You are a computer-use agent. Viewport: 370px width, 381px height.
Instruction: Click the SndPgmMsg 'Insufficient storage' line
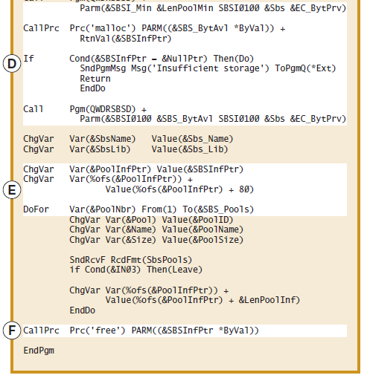208,68
